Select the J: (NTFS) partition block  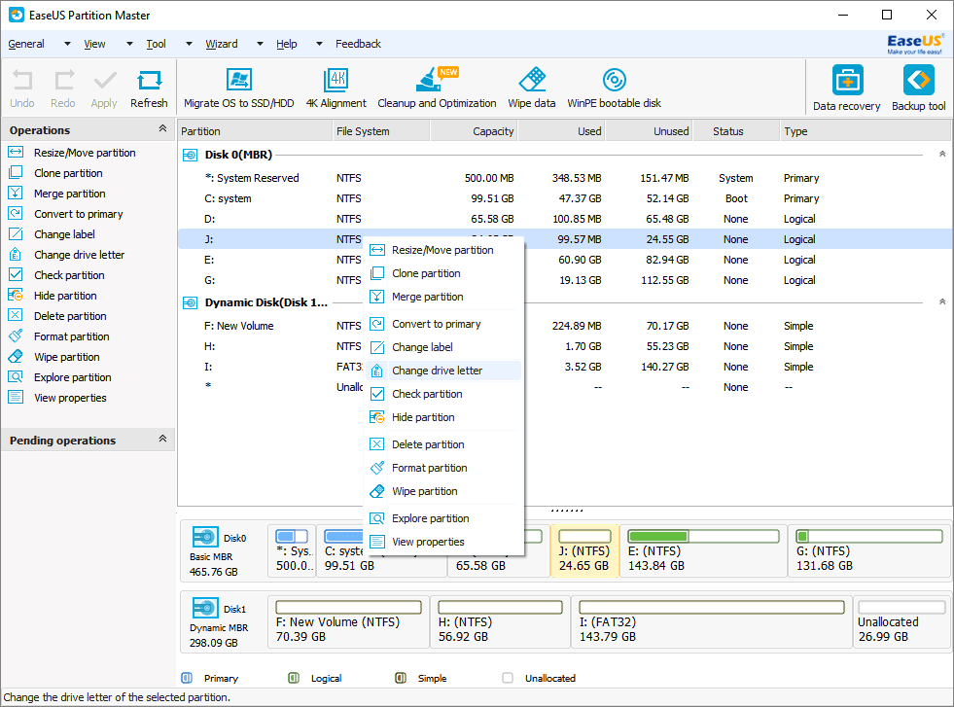(x=584, y=550)
